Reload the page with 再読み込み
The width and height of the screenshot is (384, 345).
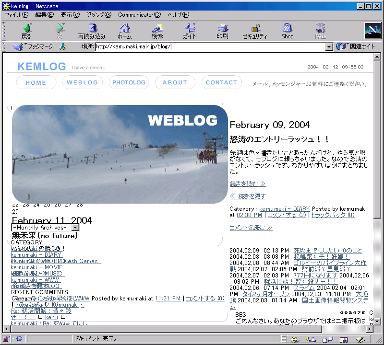tap(92, 31)
